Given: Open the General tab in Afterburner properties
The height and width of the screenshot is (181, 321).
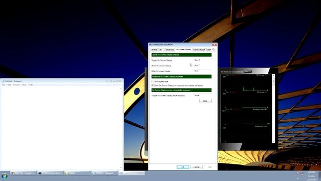Looking at the screenshot, I should coord(153,50).
